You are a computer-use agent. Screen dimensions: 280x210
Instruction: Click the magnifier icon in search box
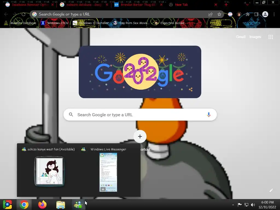[71, 115]
